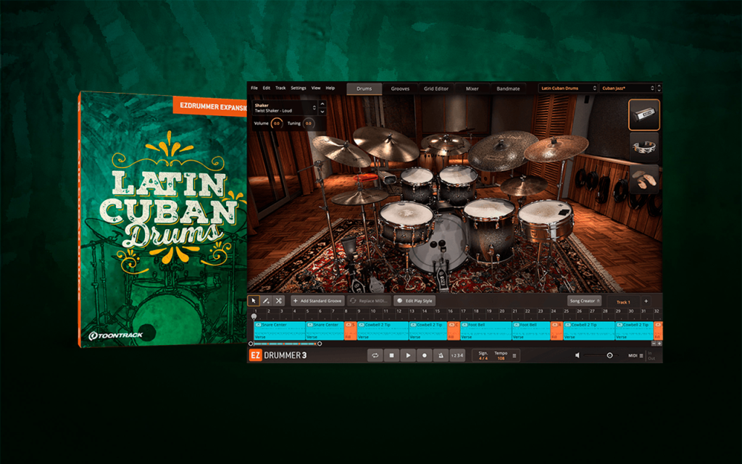The width and height of the screenshot is (742, 464).
Task: Toggle loop playback button
Action: 375,355
